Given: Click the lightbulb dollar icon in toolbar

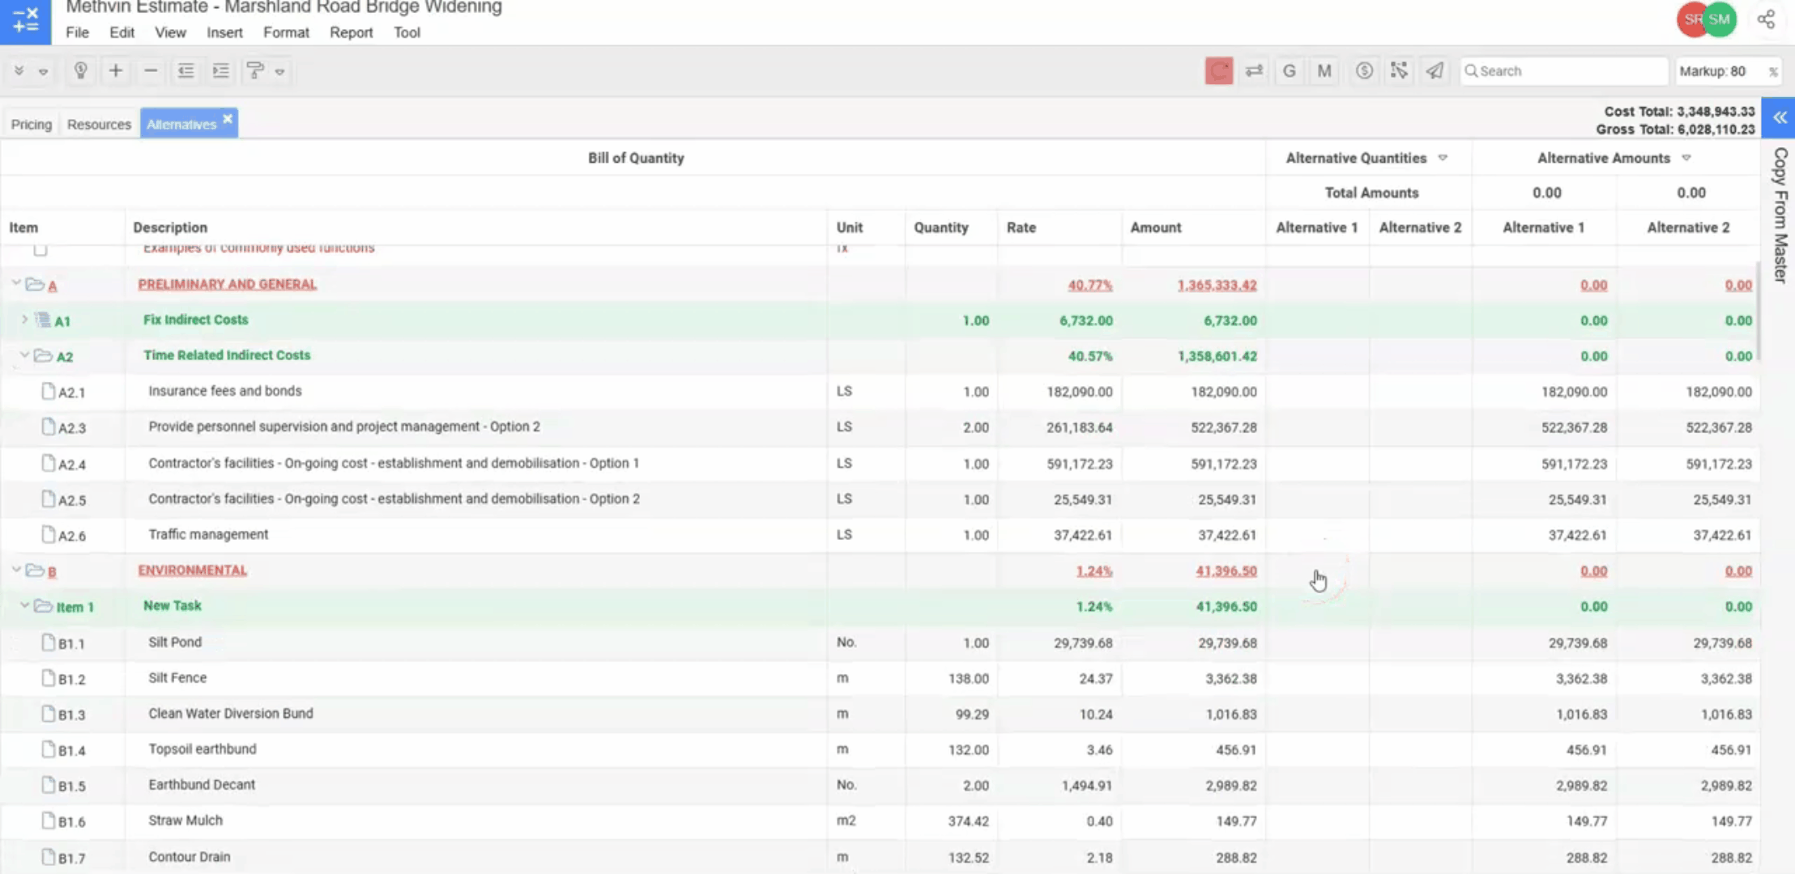Looking at the screenshot, I should (x=80, y=71).
